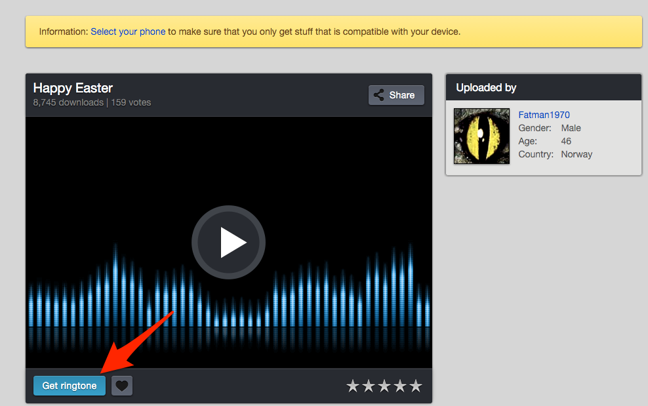Open Fatman1970's profile link
648x406 pixels.
(x=544, y=115)
